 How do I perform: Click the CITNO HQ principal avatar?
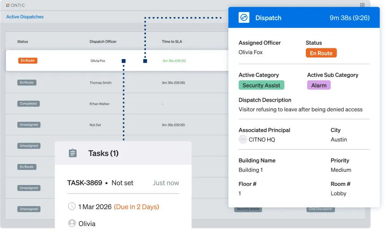coord(243,140)
